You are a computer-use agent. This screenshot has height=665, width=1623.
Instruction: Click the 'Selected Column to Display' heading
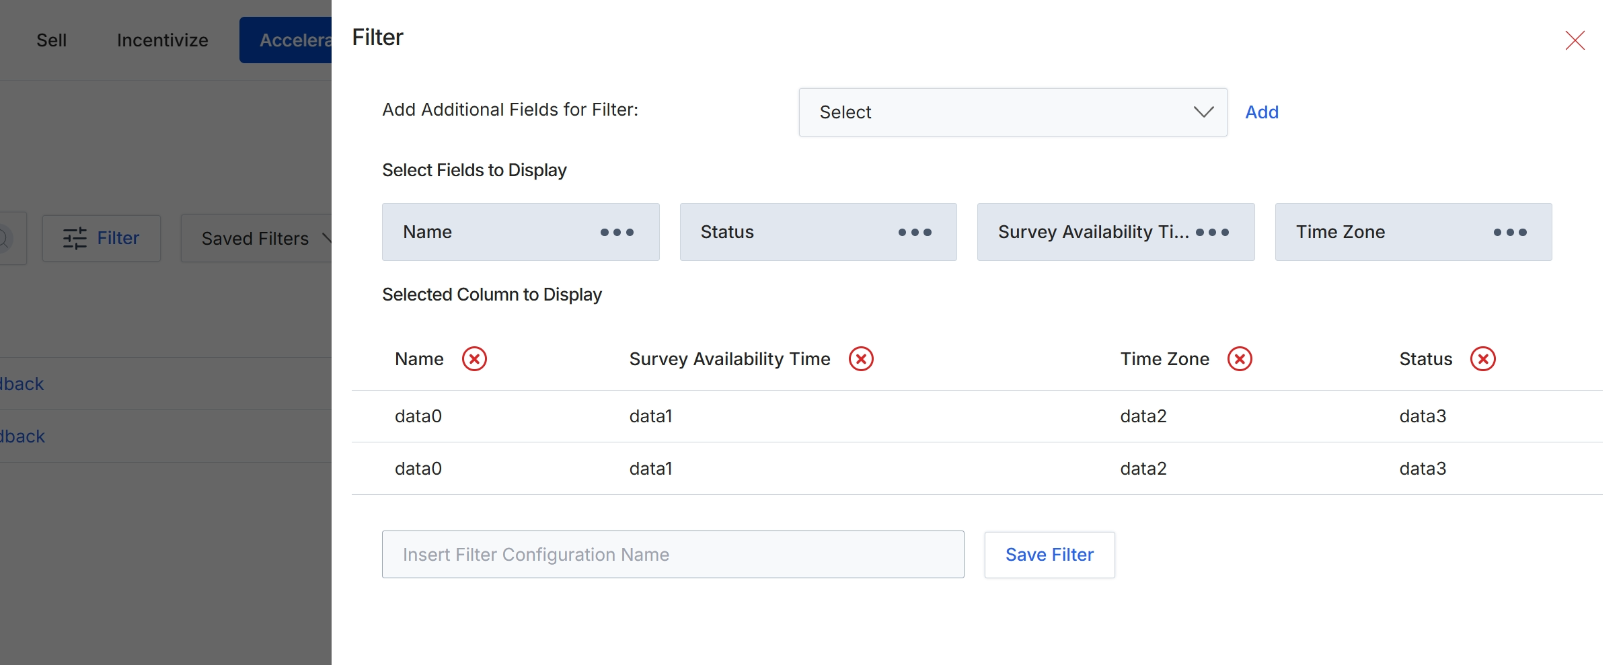tap(492, 295)
